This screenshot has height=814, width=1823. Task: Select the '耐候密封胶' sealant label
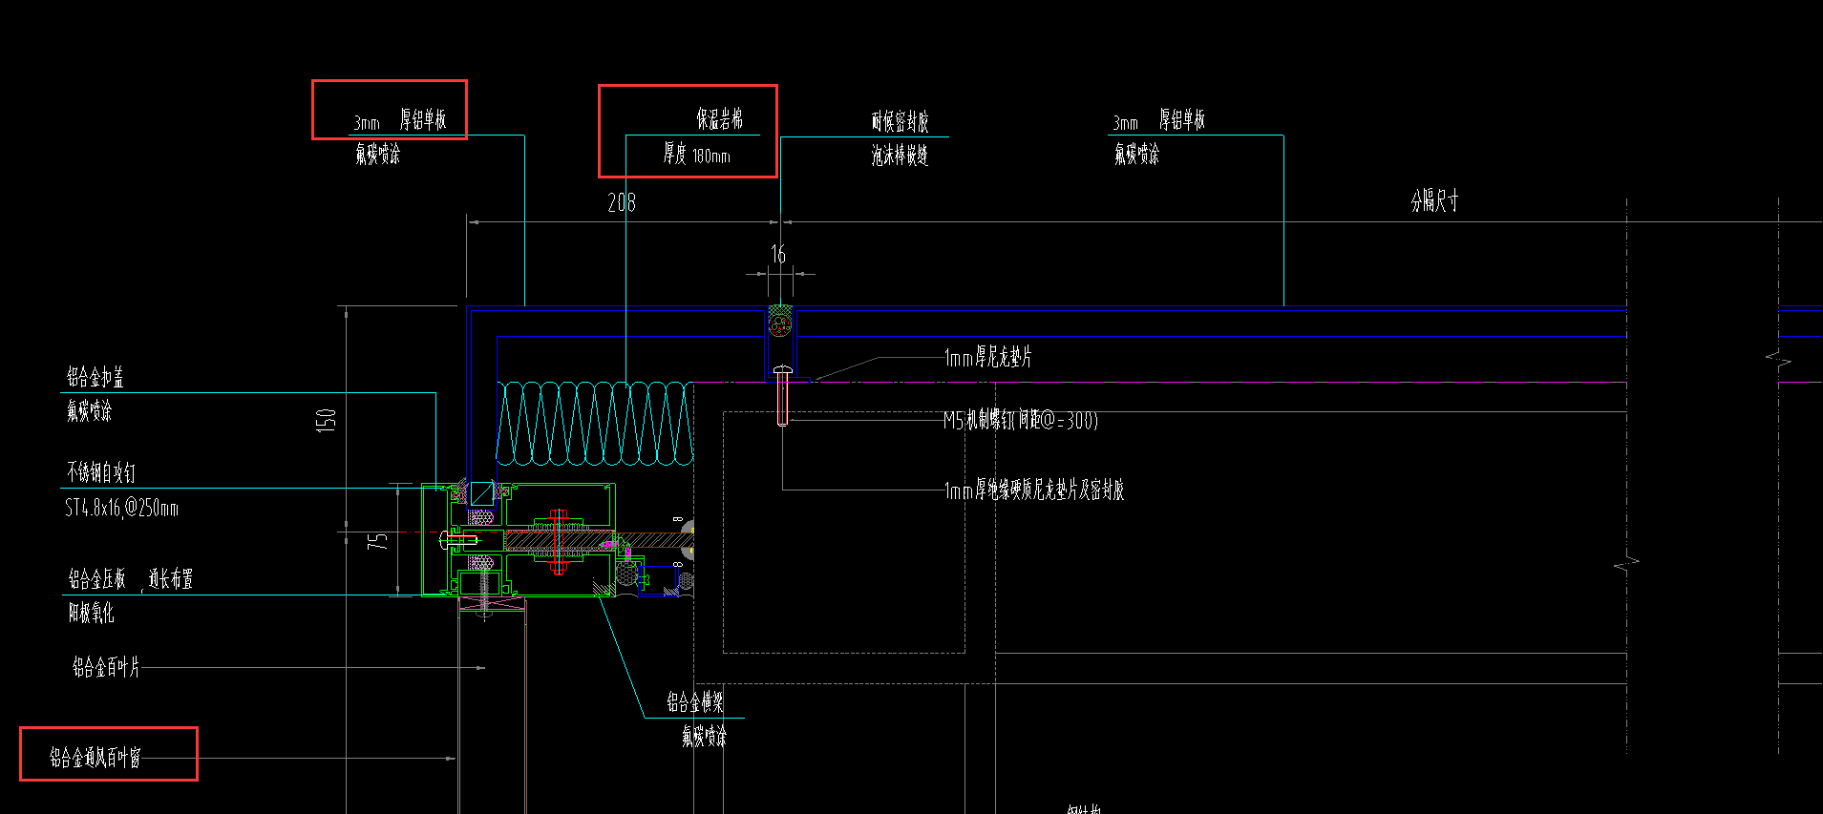[900, 121]
